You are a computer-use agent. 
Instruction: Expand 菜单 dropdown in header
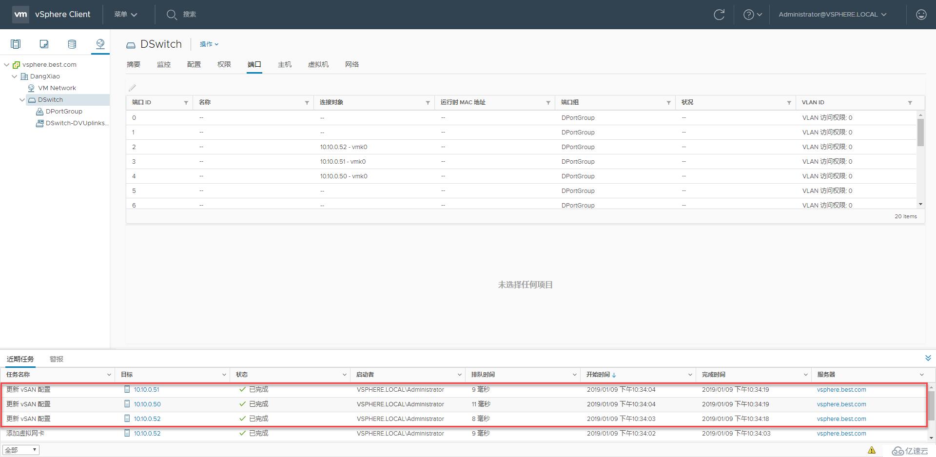[x=126, y=15]
